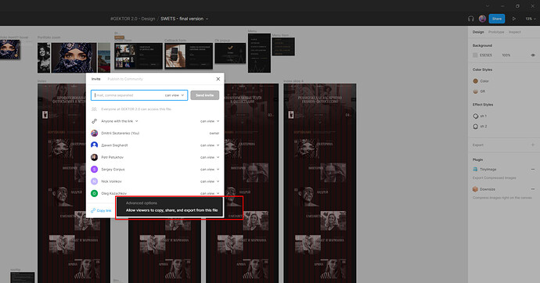
Task: Click the link icon beside Anyone with the link
Action: click(94, 121)
